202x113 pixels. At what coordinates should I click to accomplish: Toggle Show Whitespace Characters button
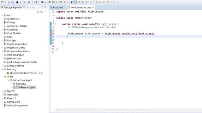86,2
